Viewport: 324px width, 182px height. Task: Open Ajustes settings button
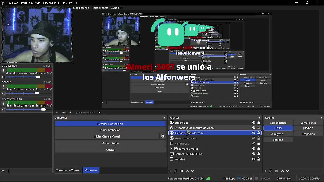110,150
